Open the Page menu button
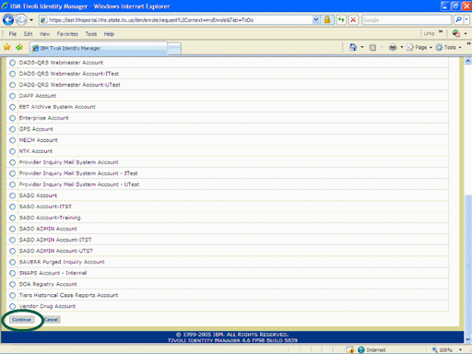The height and width of the screenshot is (354, 472). tap(419, 47)
